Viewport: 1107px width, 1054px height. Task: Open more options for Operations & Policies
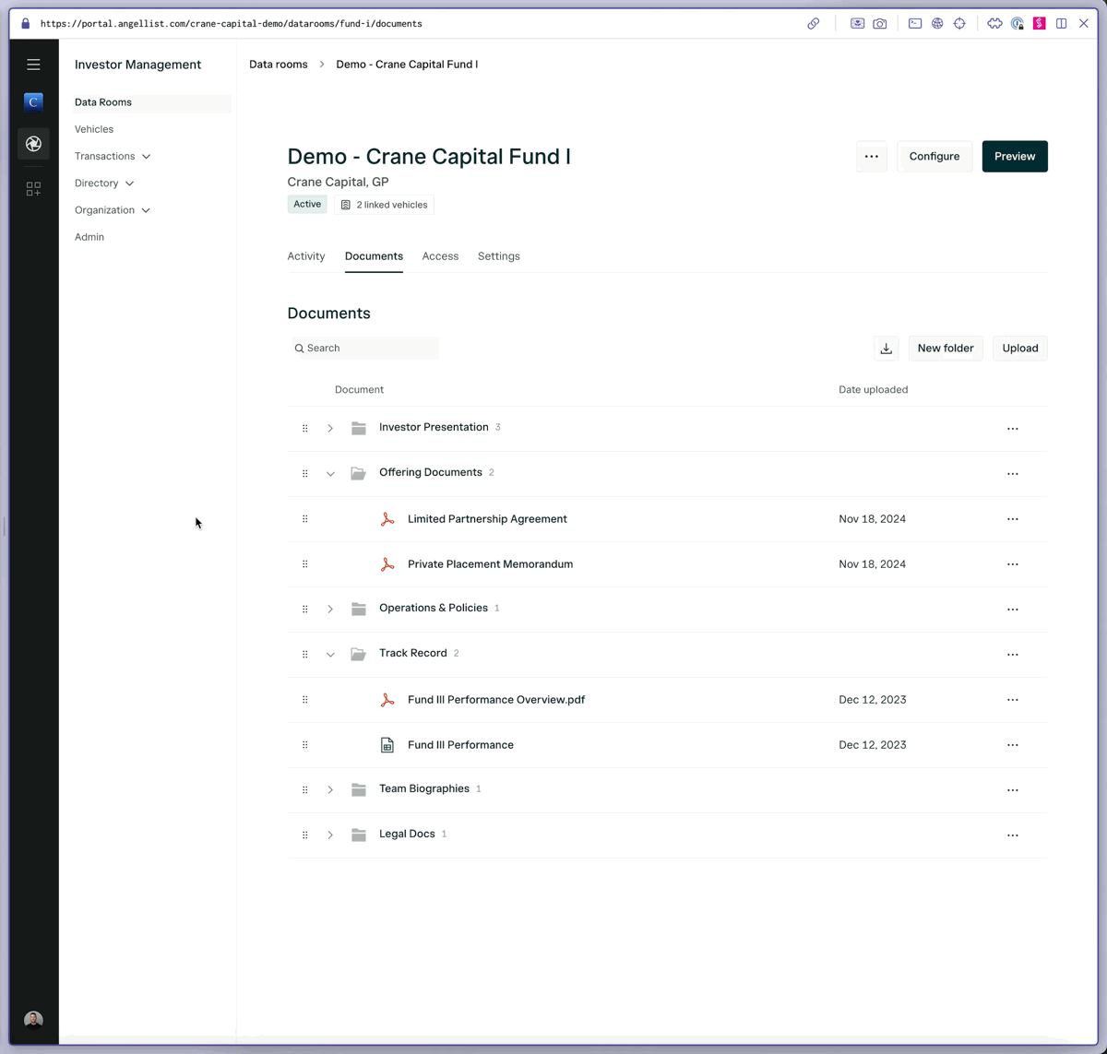pos(1013,610)
